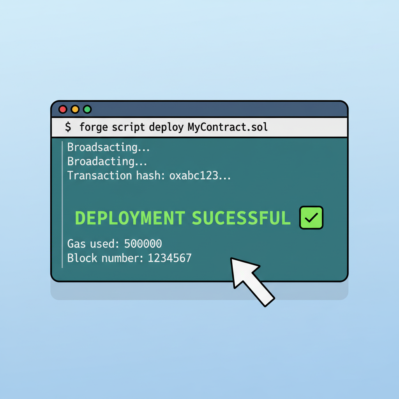Expand the second Broadacting entry
399x399 pixels.
pos(108,161)
